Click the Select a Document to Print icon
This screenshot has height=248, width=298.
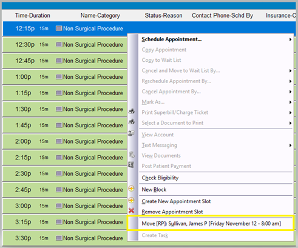coord(132,122)
